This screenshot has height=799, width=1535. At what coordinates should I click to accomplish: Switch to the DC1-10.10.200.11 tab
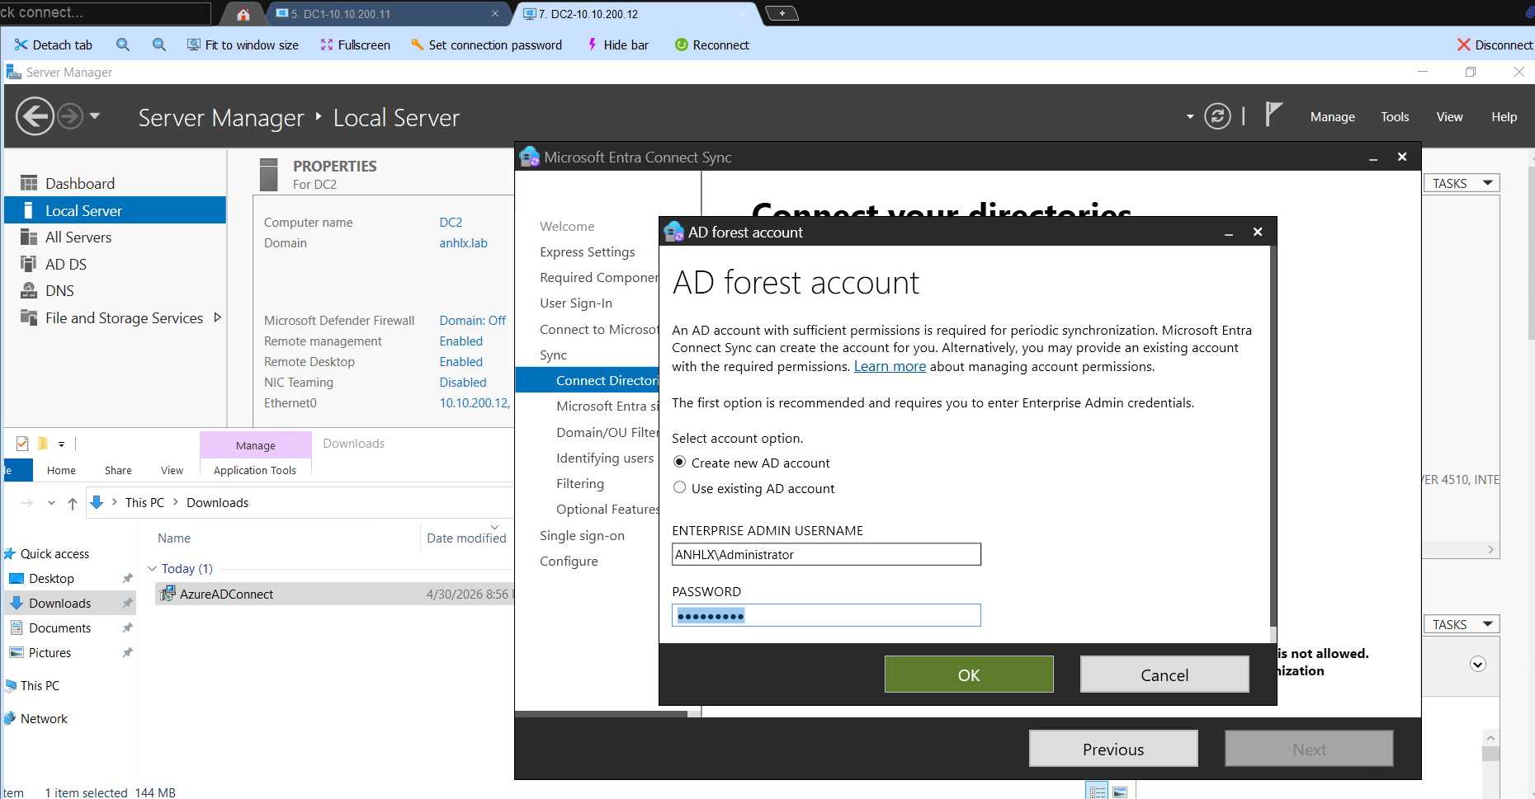pyautogui.click(x=388, y=14)
